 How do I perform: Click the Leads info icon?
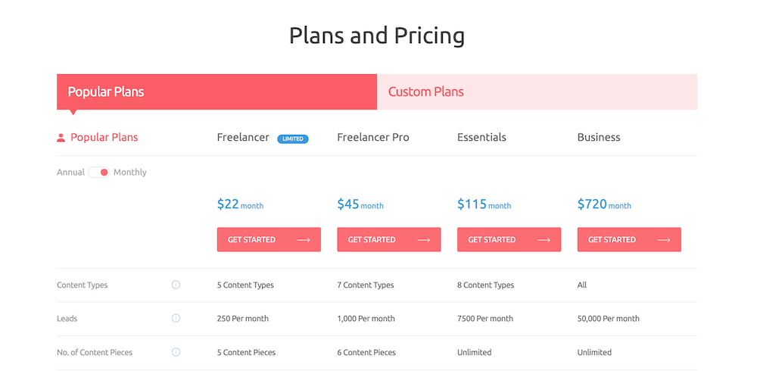[x=176, y=318]
